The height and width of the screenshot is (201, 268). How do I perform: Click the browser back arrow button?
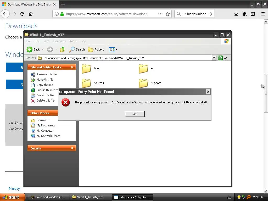tap(5, 14)
